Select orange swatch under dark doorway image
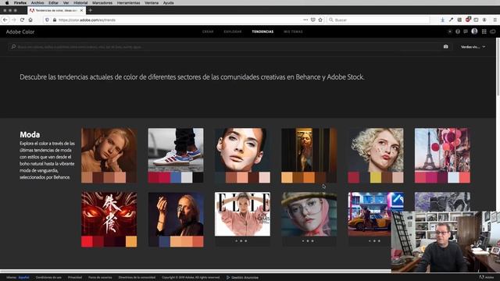The height and width of the screenshot is (281, 500). point(309,177)
